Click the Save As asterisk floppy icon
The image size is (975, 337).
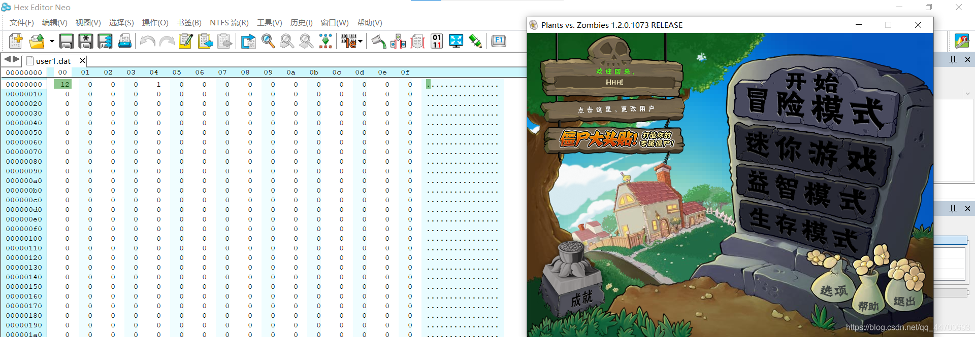(x=86, y=41)
